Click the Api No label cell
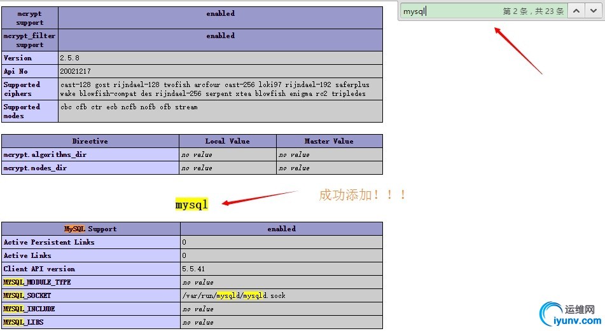The width and height of the screenshot is (605, 331). [30, 71]
